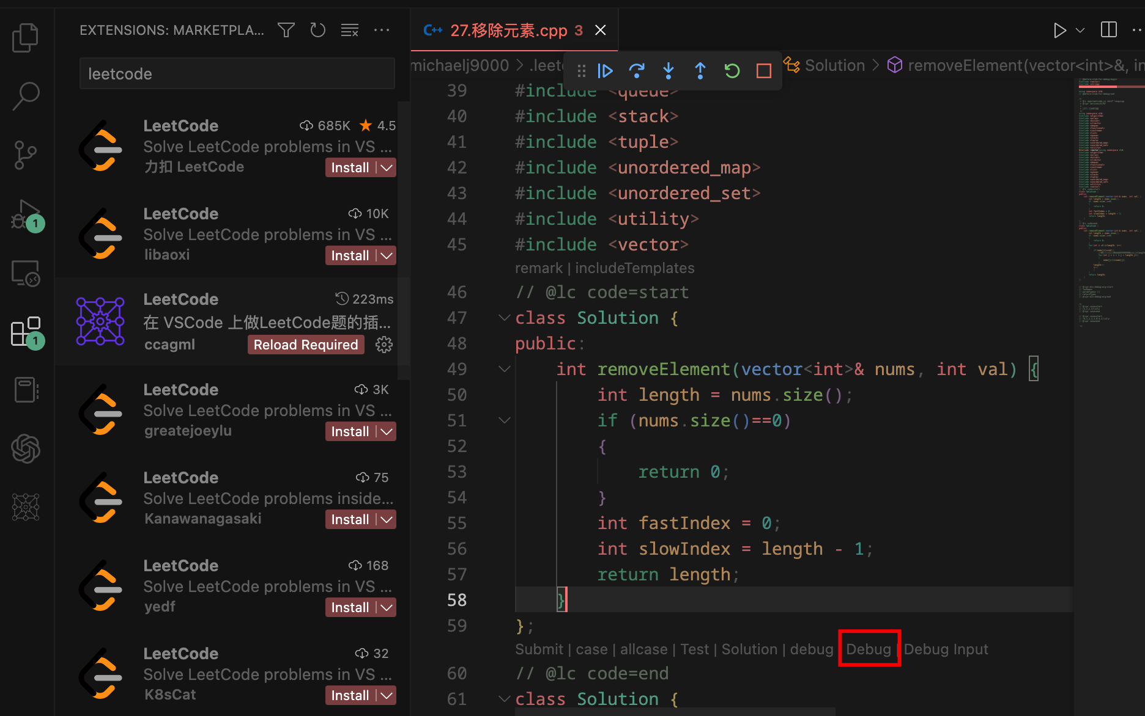Image resolution: width=1145 pixels, height=716 pixels.
Task: Stop the debug session
Action: [764, 71]
